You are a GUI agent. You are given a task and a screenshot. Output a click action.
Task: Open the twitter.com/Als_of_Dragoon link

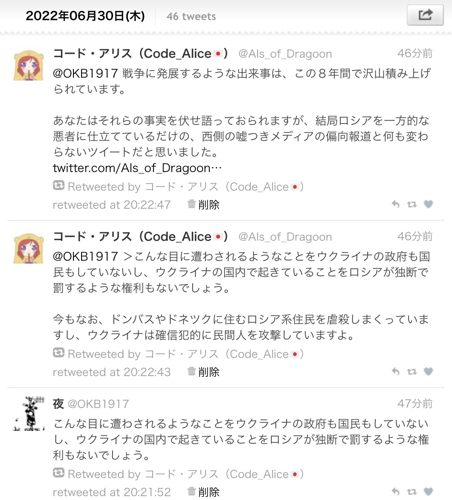(x=137, y=168)
